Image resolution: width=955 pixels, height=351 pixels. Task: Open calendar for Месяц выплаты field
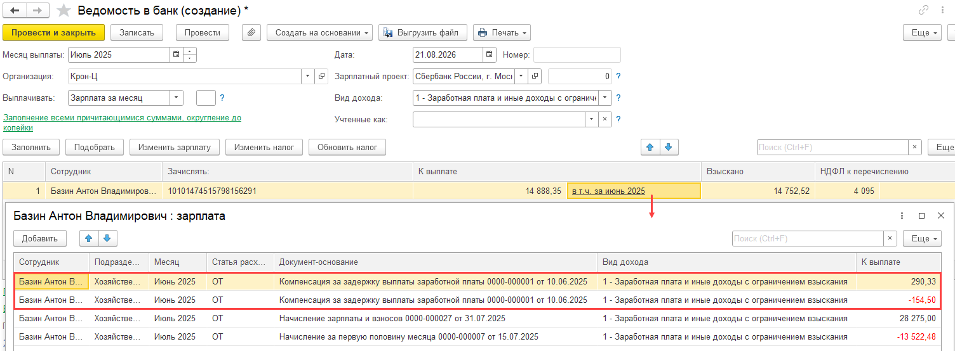[176, 54]
